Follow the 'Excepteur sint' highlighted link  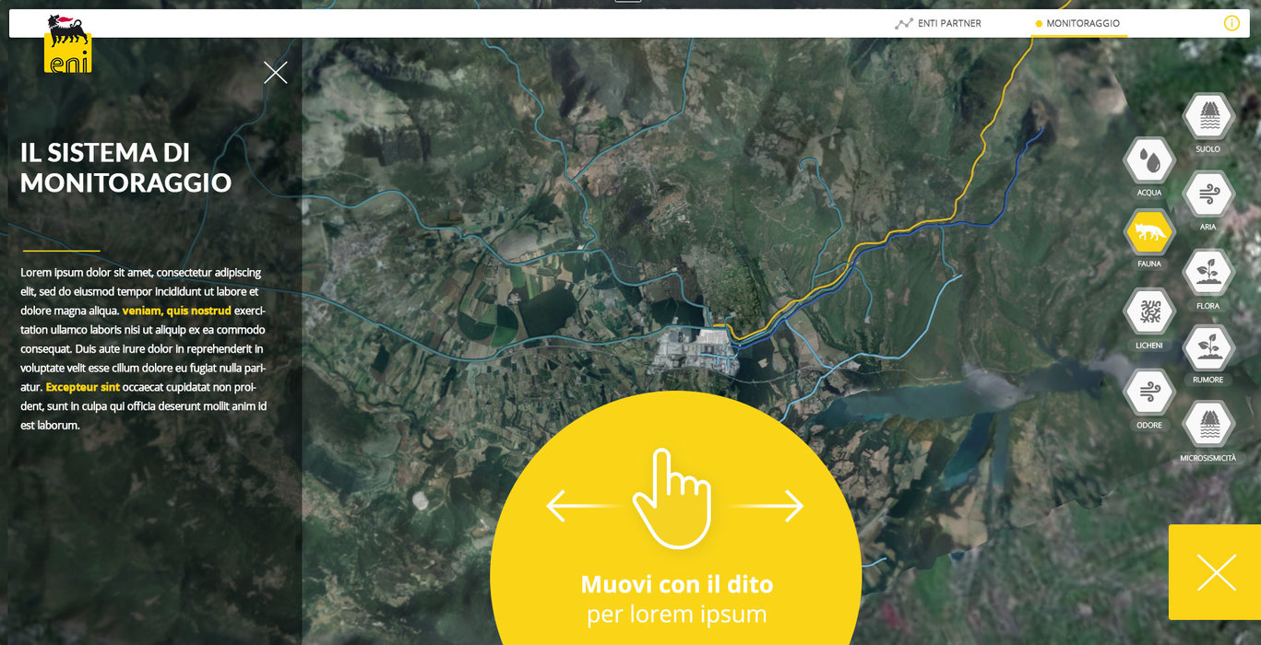[83, 387]
